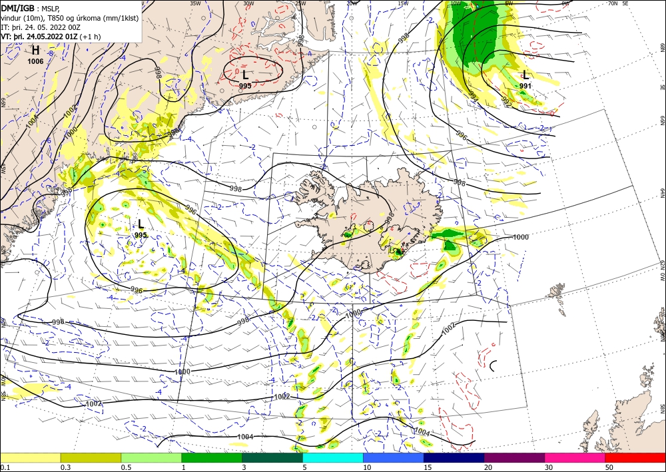Click the L low marker over Greenland
This screenshot has height=472, width=666.
click(245, 75)
